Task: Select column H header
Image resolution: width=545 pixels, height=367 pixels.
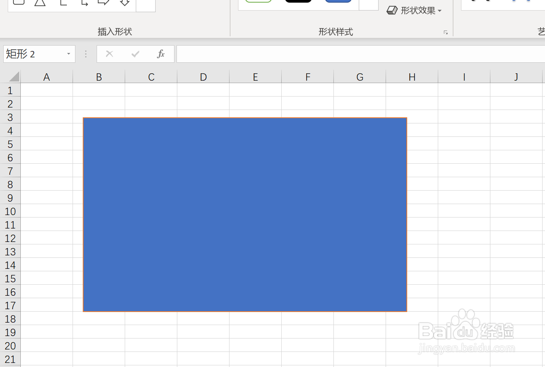Action: [412, 77]
